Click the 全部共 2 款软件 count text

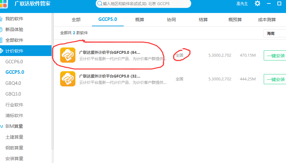(x=74, y=33)
